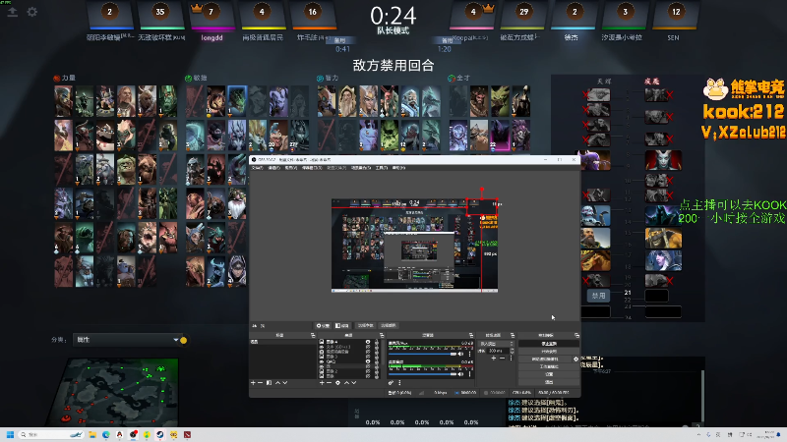787x442 pixels.
Task: Open source properties gear in Sources toolbar
Action: pyautogui.click(x=337, y=383)
